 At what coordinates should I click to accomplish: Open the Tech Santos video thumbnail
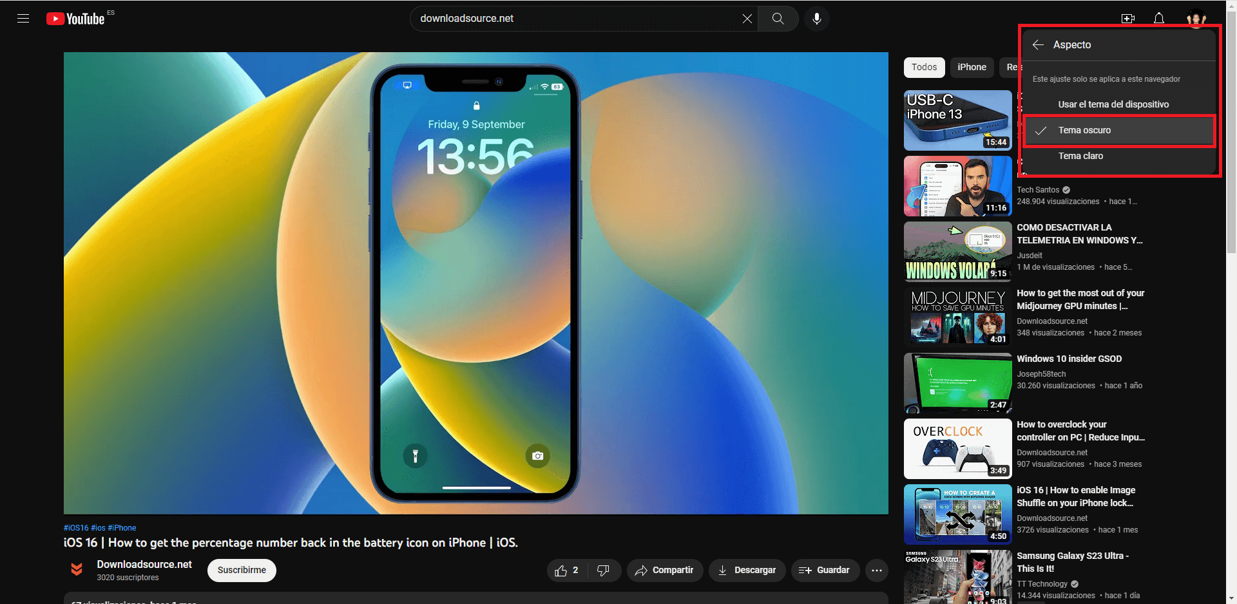pos(957,186)
